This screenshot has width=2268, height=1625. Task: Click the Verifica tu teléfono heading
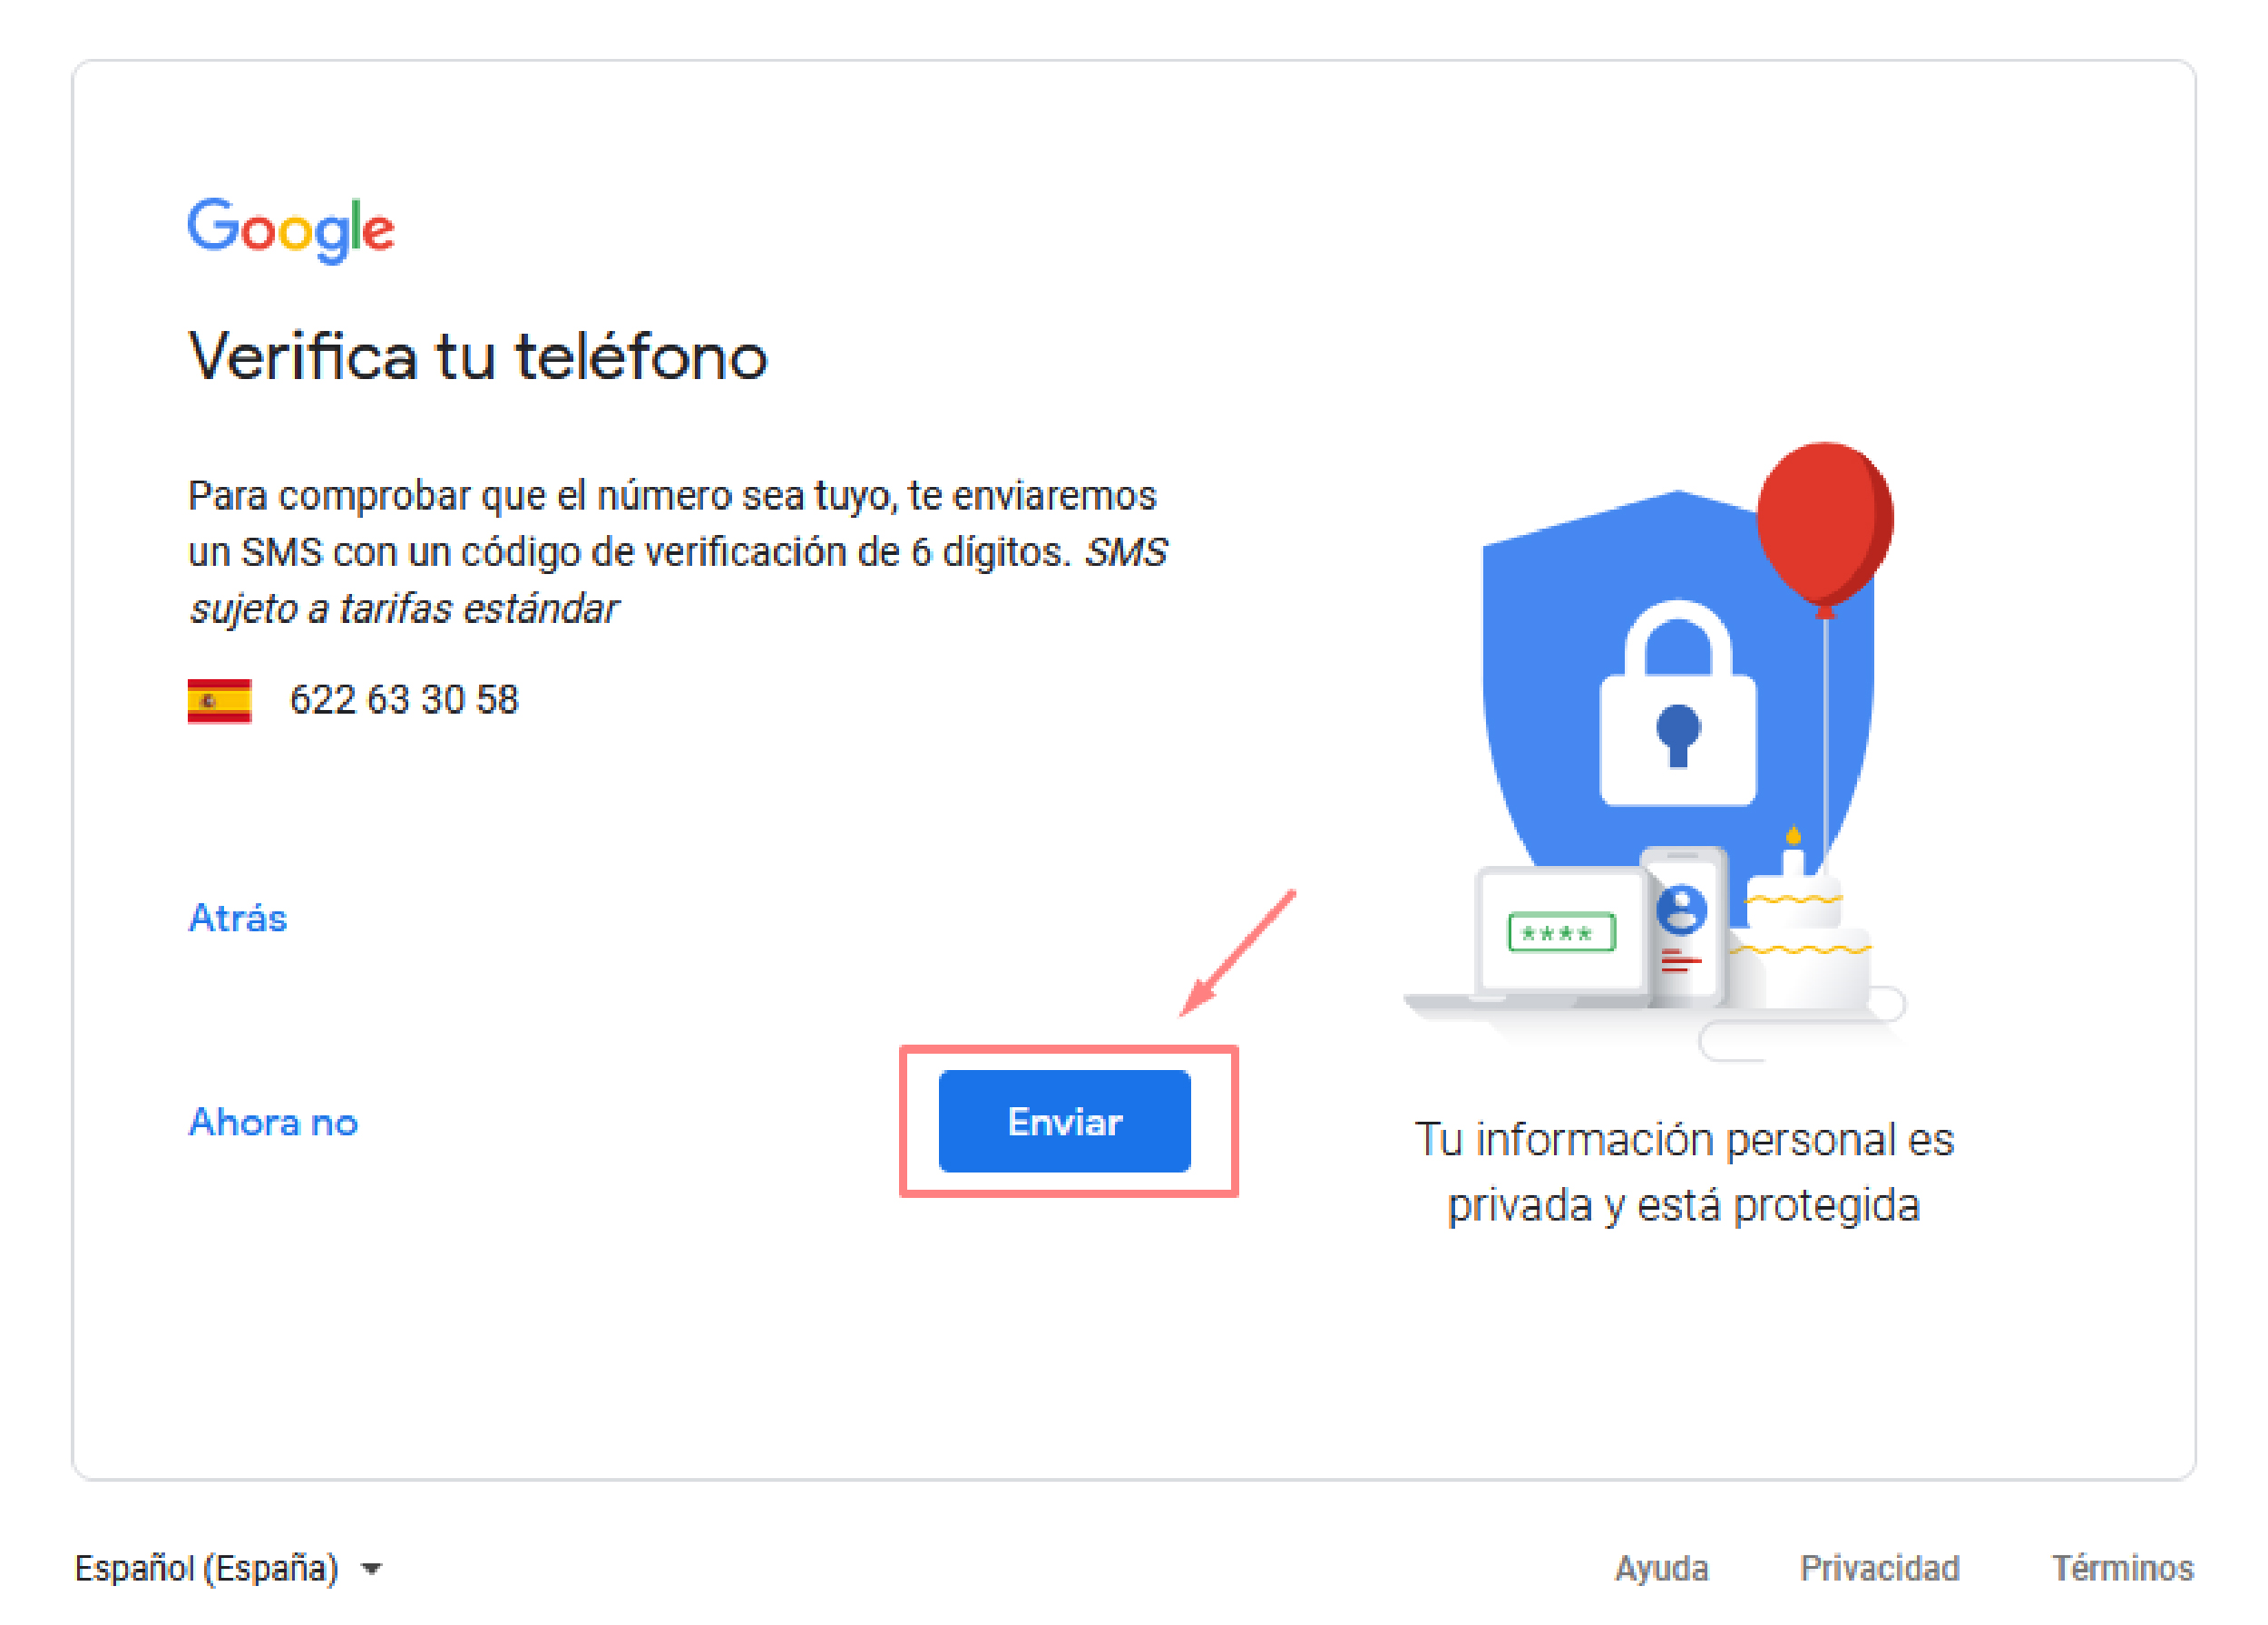(478, 355)
